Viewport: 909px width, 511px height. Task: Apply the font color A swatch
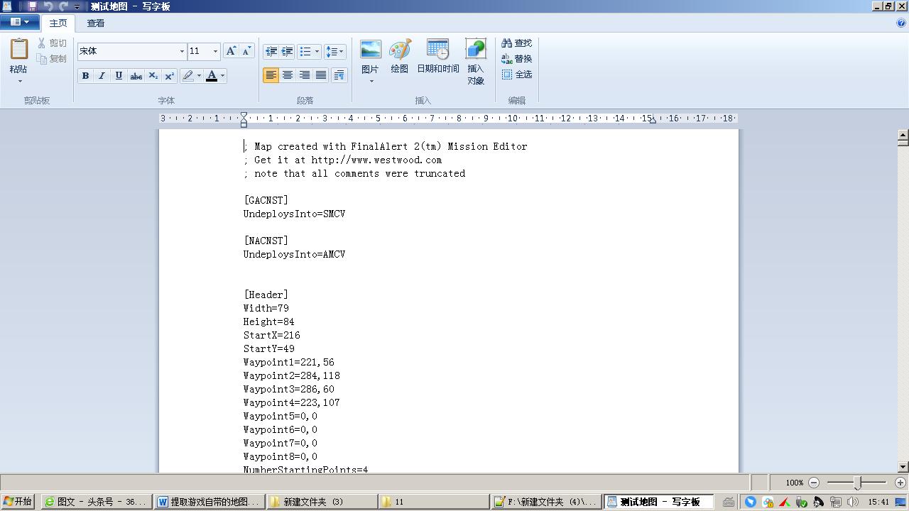click(x=212, y=76)
